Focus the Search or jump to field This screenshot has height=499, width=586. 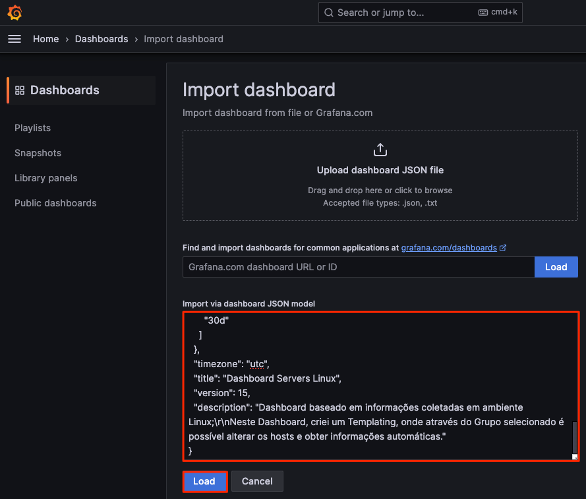(x=420, y=13)
